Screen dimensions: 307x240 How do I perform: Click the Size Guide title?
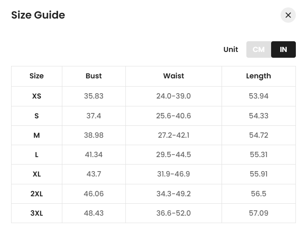click(x=38, y=15)
